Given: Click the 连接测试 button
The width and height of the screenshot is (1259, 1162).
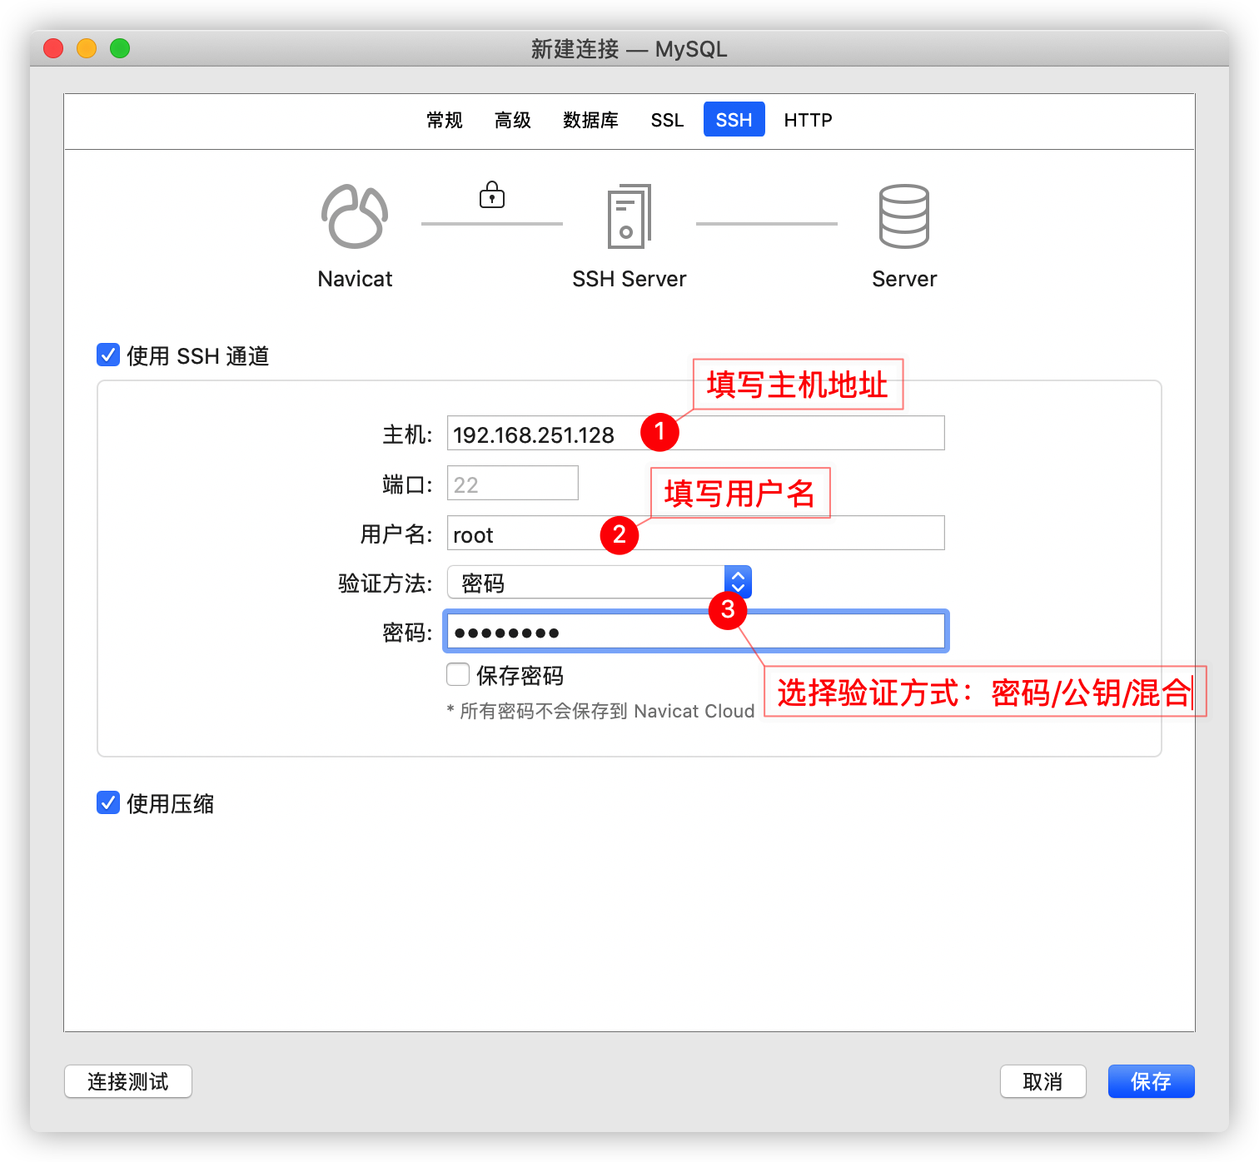Looking at the screenshot, I should click(128, 1081).
